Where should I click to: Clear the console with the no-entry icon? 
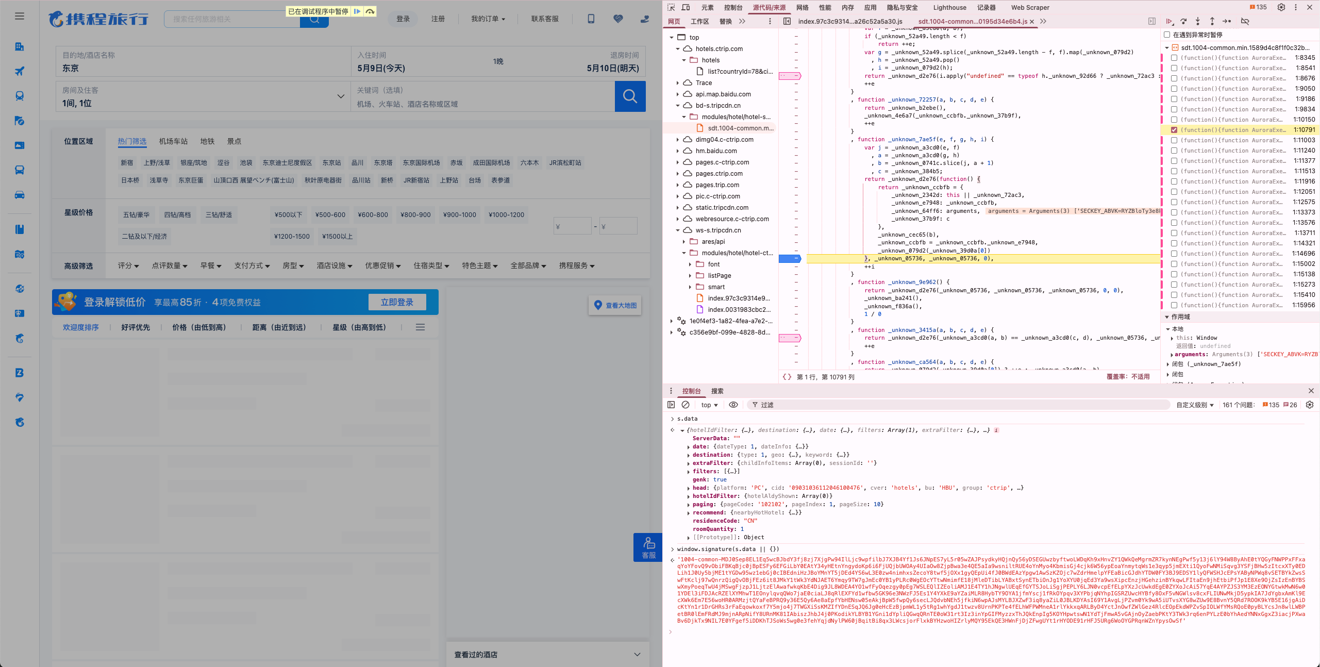tap(686, 405)
